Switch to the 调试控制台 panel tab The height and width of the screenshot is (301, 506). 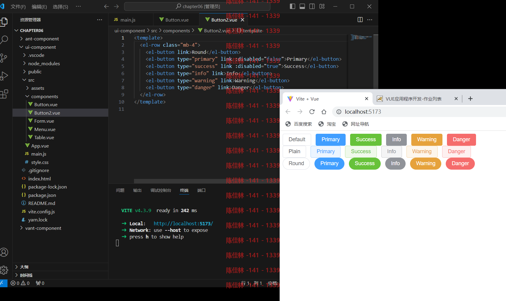point(161,190)
